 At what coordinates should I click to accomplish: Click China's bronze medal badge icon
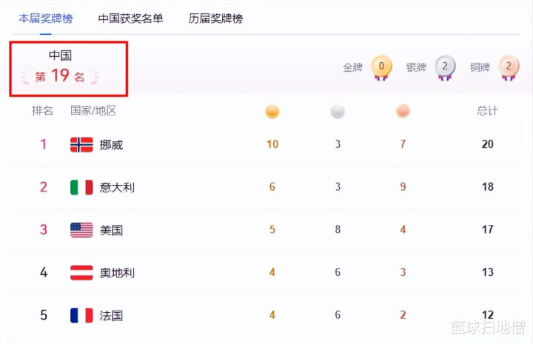pos(509,67)
